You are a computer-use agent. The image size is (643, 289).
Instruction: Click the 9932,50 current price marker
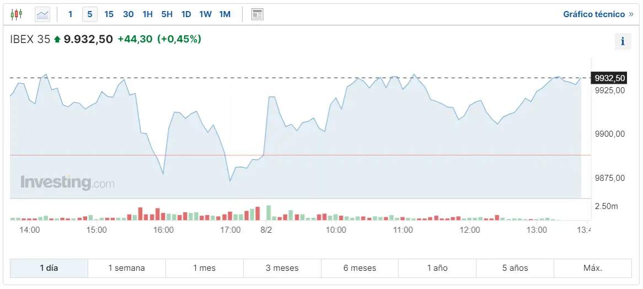point(610,78)
